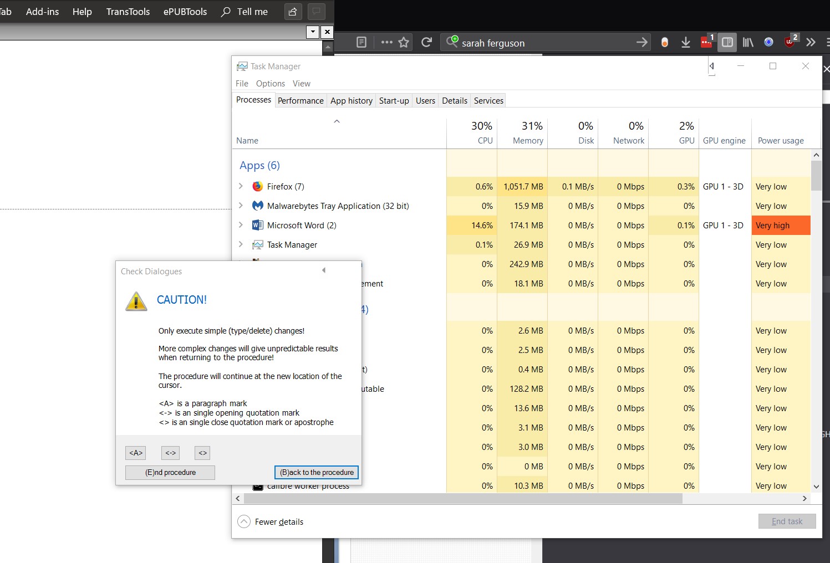Switch to the App history tab
This screenshot has width=830, height=563.
click(352, 101)
